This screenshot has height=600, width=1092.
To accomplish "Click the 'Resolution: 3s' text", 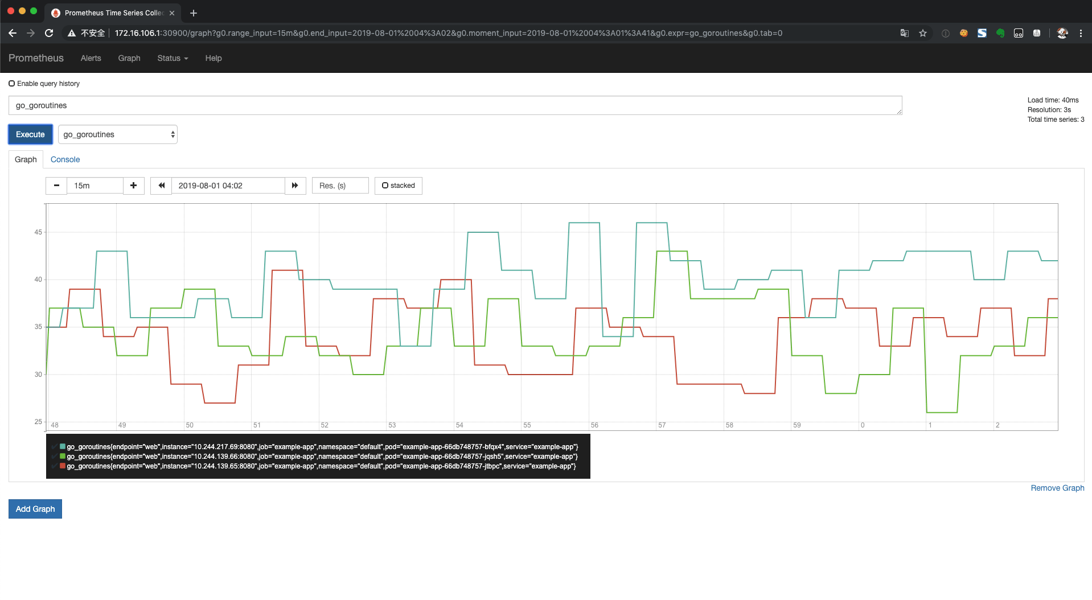I will click(1049, 110).
